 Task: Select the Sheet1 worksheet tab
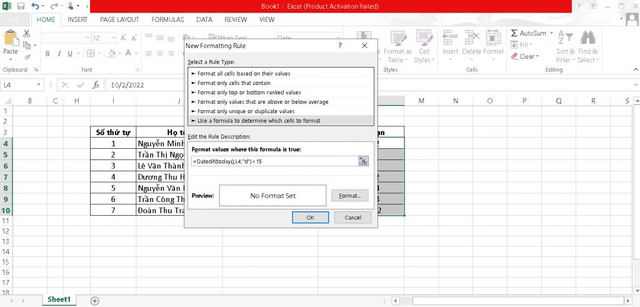point(59,299)
